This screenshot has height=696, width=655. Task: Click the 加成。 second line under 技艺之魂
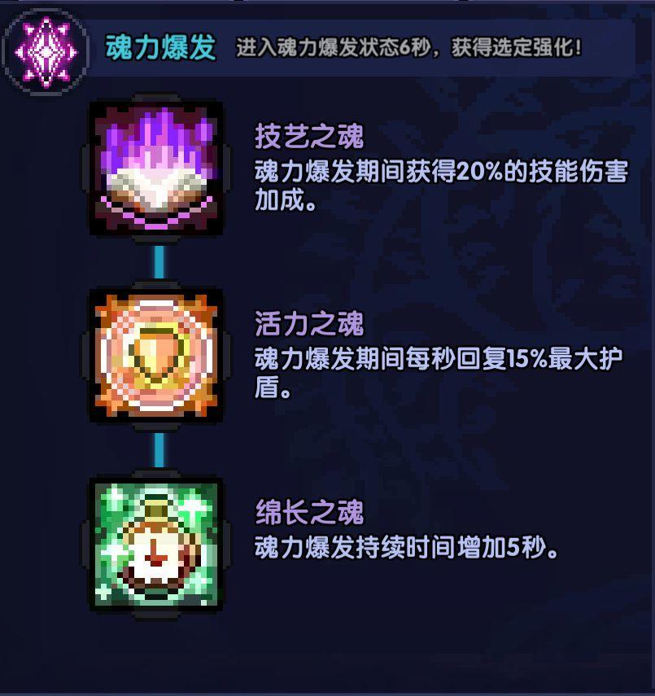click(x=286, y=199)
